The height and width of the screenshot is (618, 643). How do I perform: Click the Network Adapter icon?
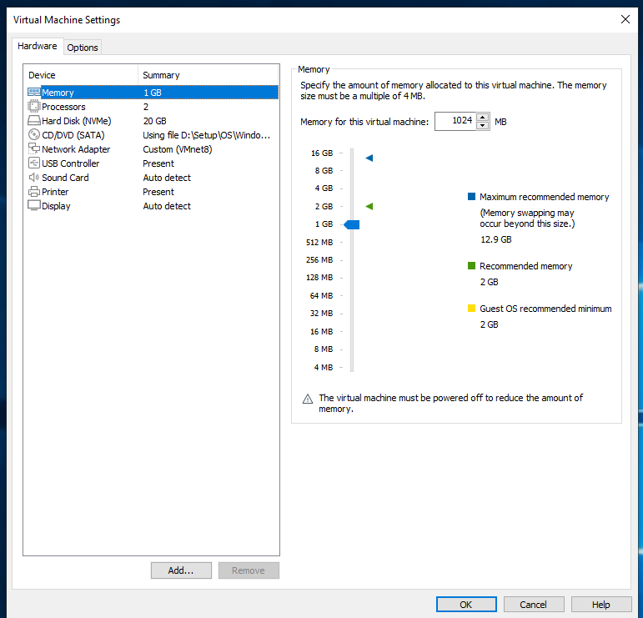pyautogui.click(x=34, y=148)
